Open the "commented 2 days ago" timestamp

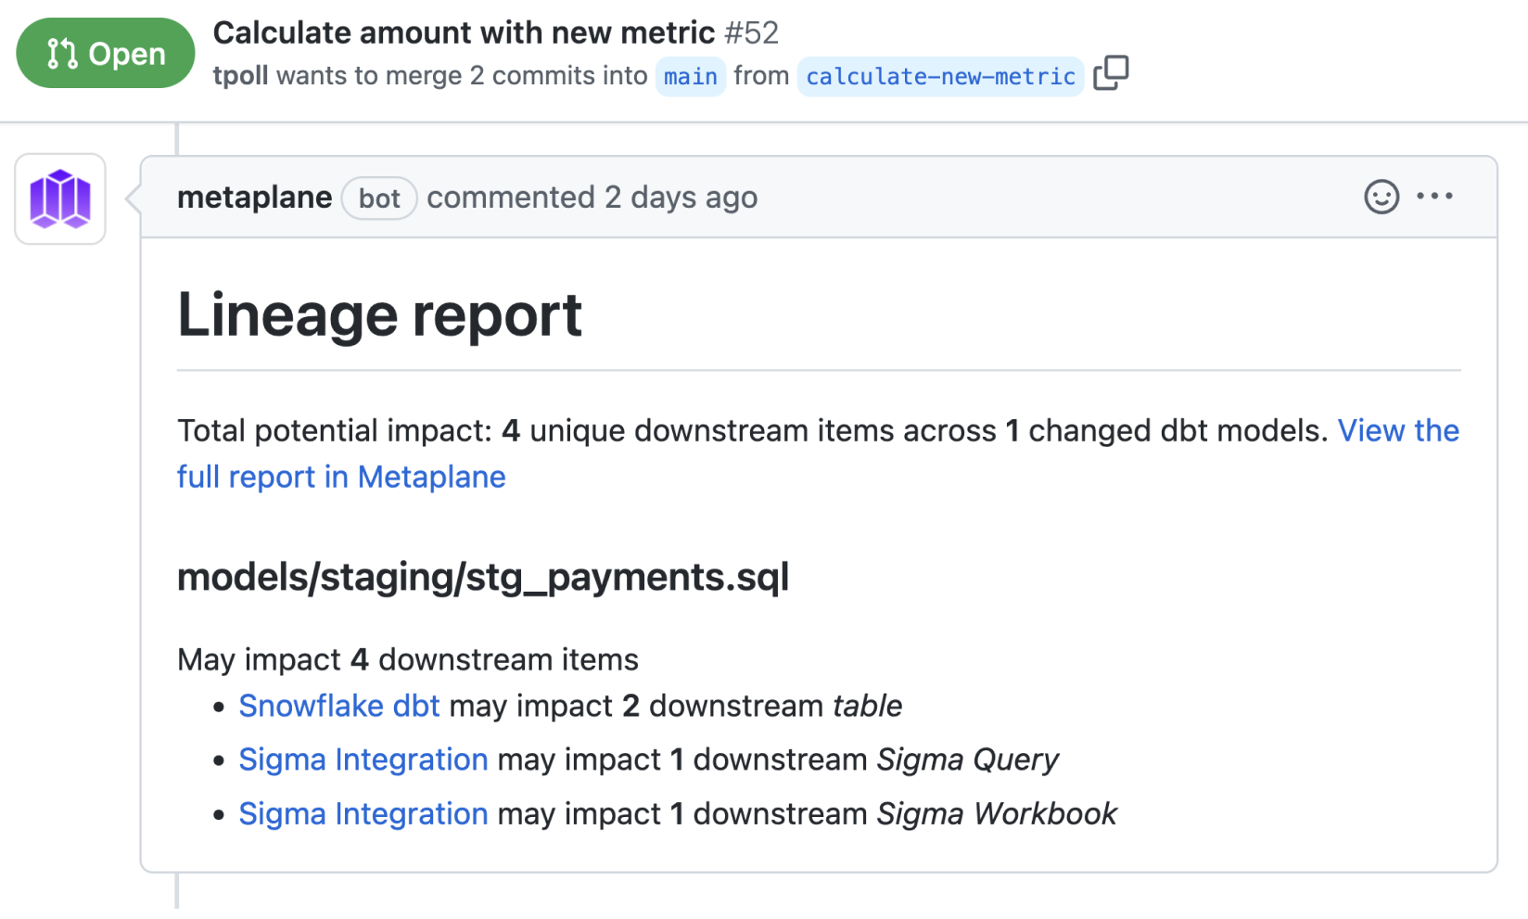point(592,198)
